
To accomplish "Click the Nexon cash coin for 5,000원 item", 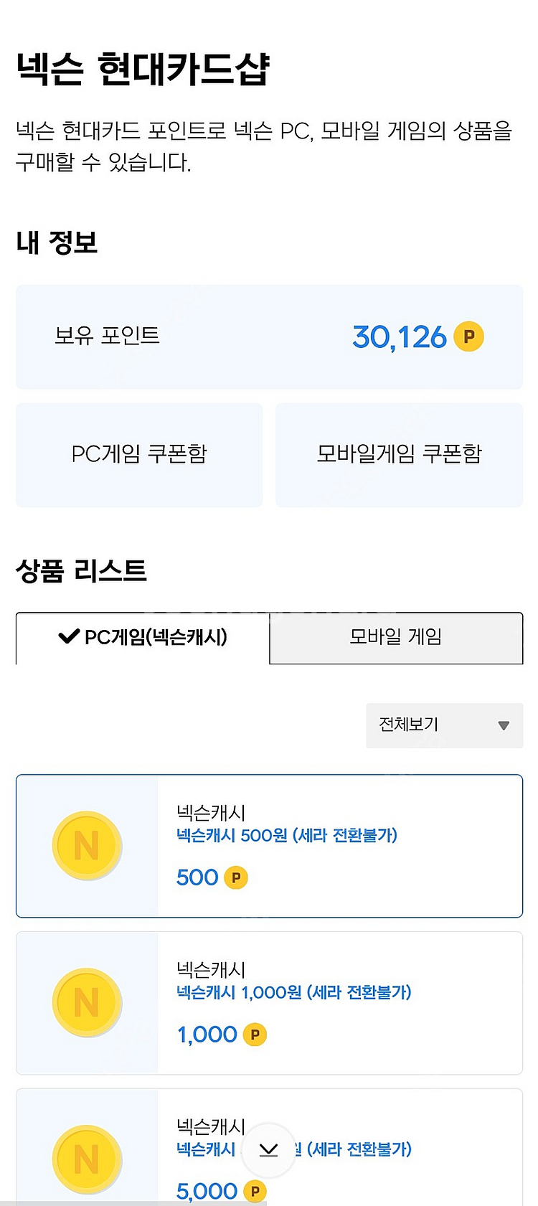I will tap(87, 1159).
